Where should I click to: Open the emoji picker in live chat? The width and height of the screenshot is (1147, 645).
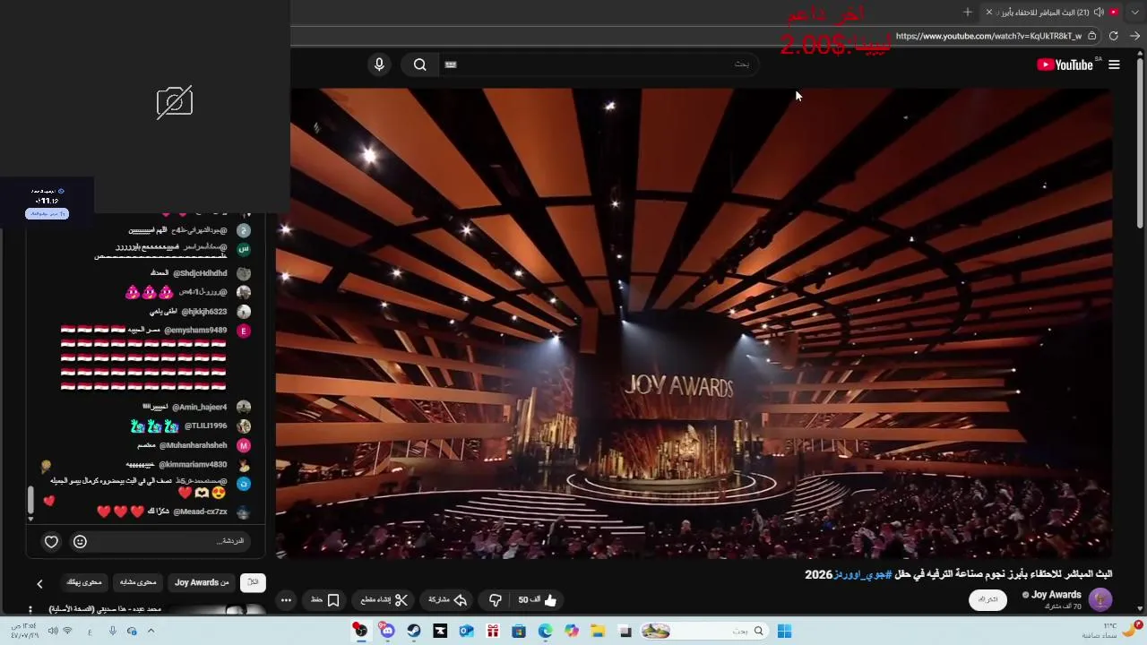tap(80, 541)
